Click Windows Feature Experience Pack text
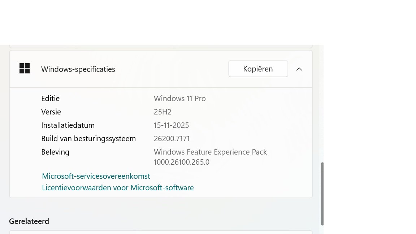 (x=210, y=152)
